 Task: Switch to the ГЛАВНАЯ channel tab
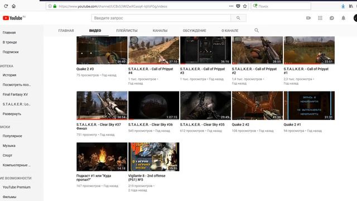point(66,31)
